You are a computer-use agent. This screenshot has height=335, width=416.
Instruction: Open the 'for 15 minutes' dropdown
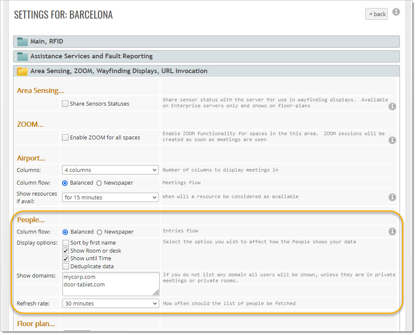pos(110,197)
